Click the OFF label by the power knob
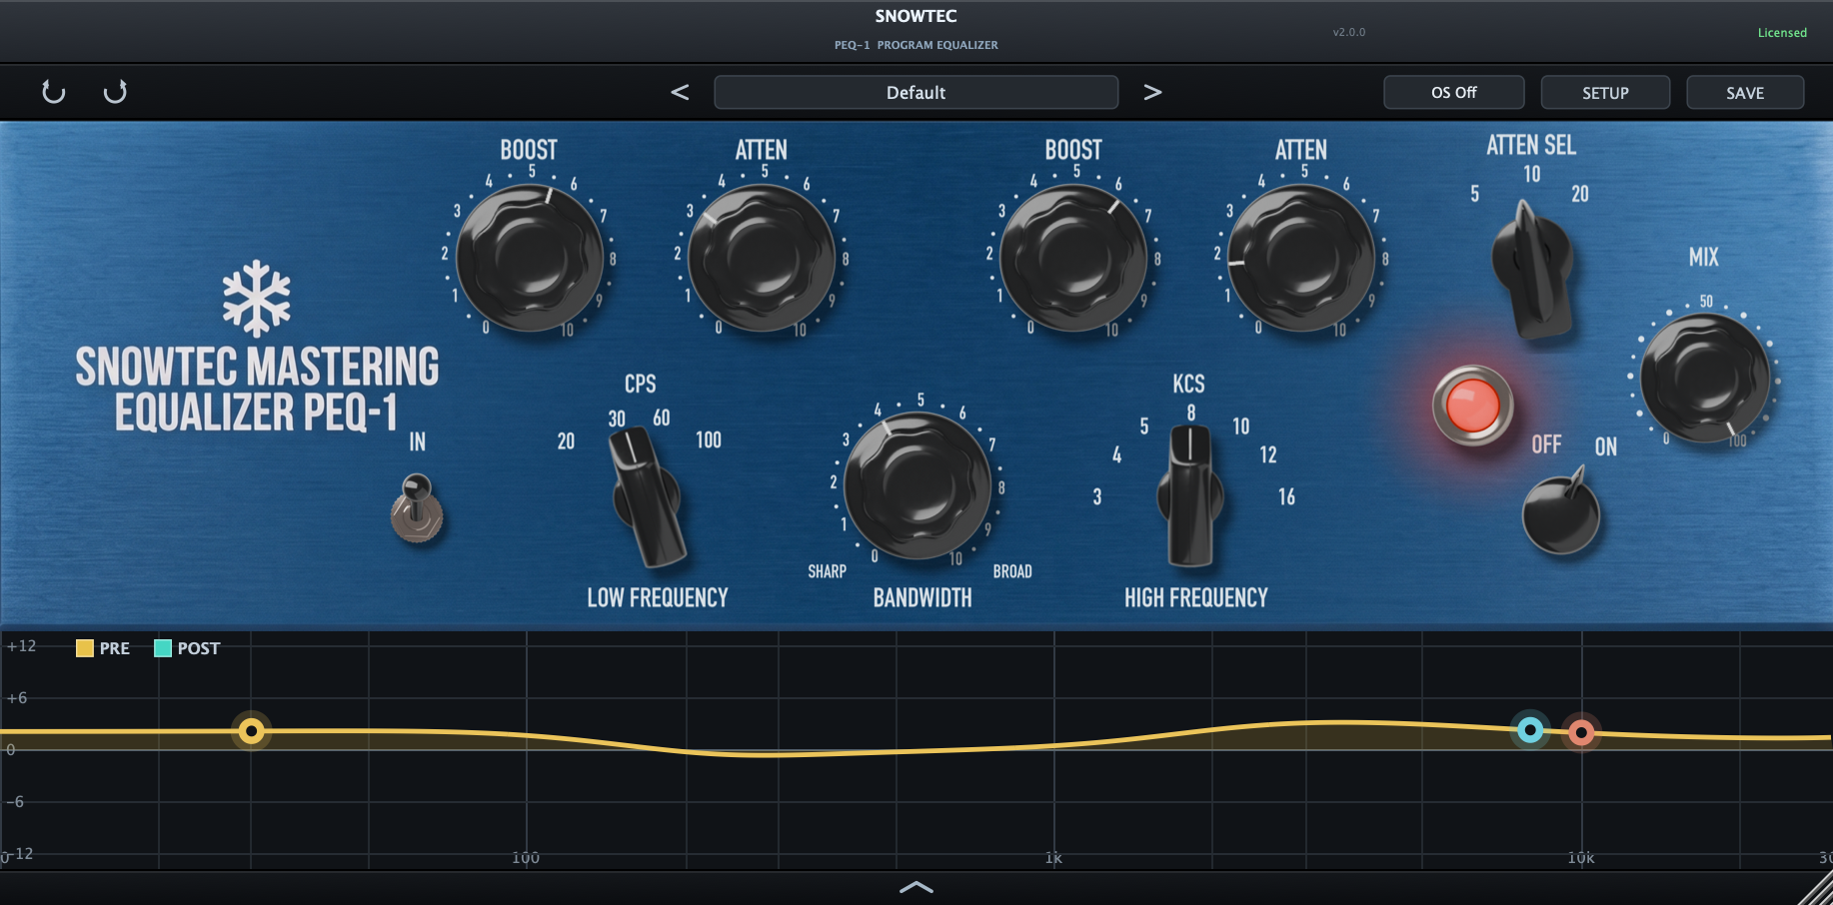Image resolution: width=1833 pixels, height=905 pixels. point(1546,445)
